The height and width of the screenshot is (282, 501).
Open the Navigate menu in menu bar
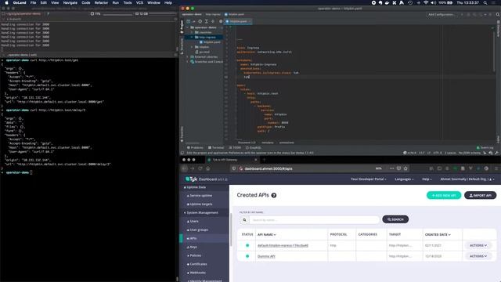click(70, 2)
